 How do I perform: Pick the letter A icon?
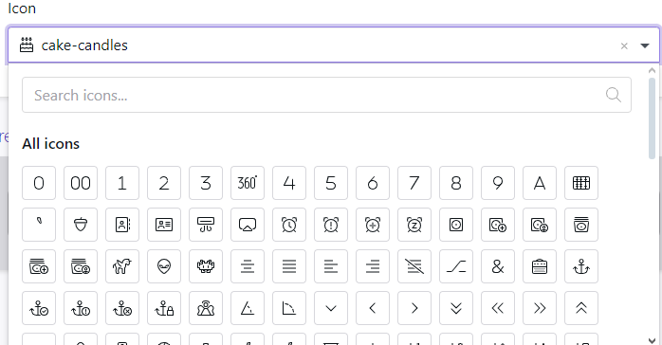coord(540,183)
